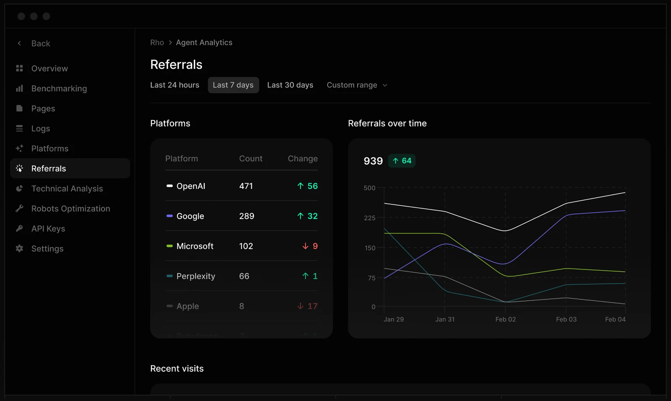671x401 pixels.
Task: Click the Custom range chevron arrow
Action: [x=385, y=85]
